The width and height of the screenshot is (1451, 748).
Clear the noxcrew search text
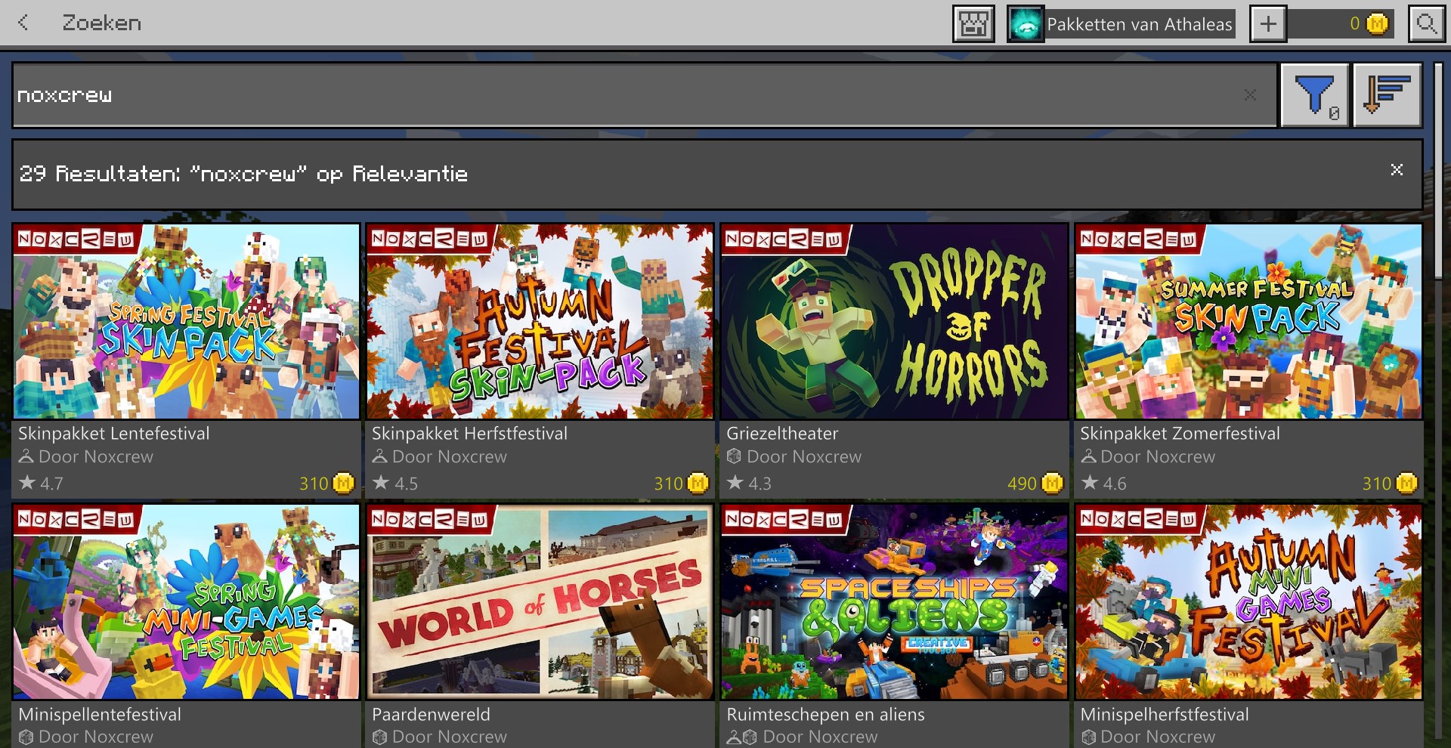click(1250, 95)
